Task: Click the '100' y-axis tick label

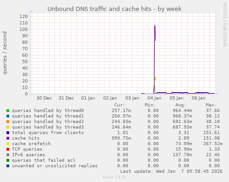Action: (23, 29)
